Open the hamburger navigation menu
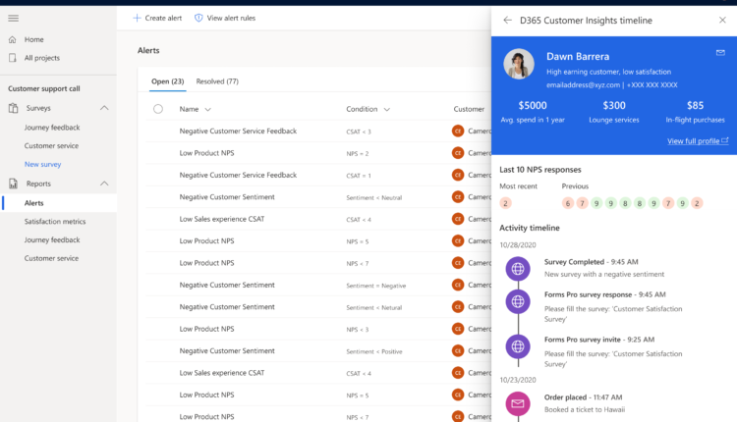Screen dimensions: 737x422 tap(13, 19)
